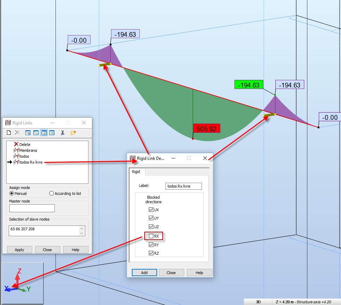341x305 pixels.
Task: Open the 3D view selector in status bar
Action: pos(258,302)
